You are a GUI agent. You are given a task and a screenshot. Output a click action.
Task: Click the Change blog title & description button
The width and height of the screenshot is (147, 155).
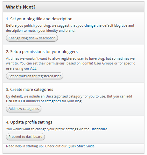(32, 38)
